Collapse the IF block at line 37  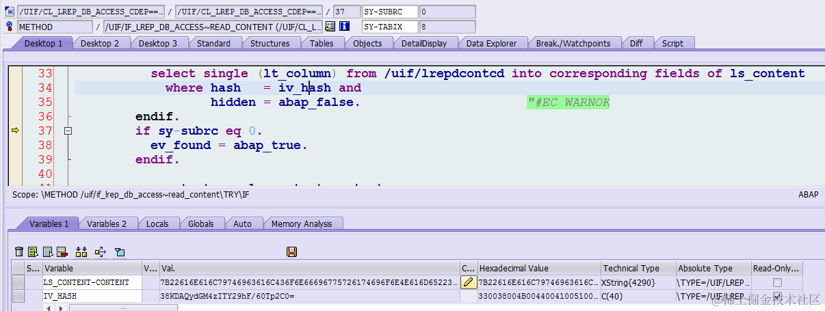(68, 131)
